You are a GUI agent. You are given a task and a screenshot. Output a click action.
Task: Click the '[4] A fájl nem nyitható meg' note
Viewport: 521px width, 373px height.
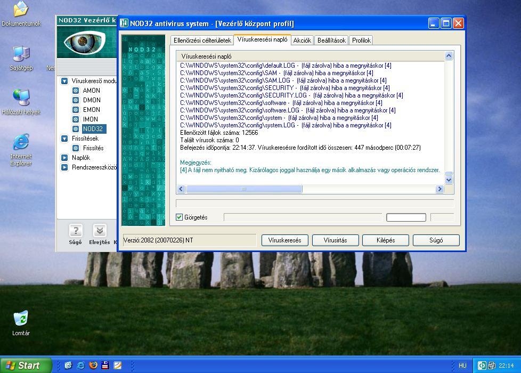[x=310, y=170]
